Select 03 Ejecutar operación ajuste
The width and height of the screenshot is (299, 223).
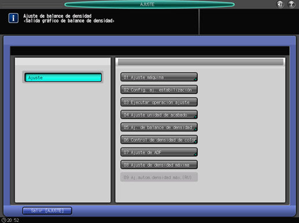[x=159, y=102]
